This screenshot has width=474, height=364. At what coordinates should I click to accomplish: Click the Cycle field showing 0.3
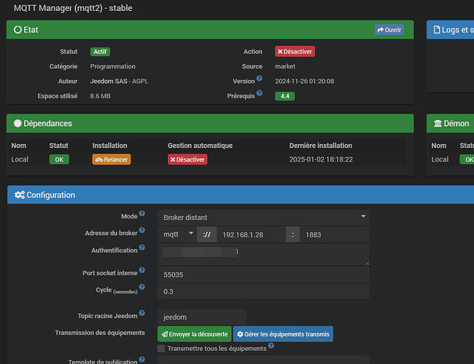tap(263, 291)
